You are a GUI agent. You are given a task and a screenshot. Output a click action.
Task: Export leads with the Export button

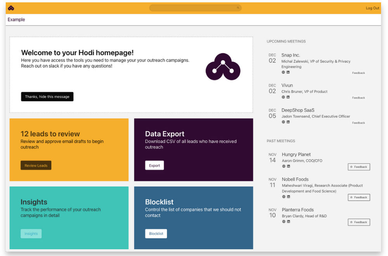click(x=154, y=165)
